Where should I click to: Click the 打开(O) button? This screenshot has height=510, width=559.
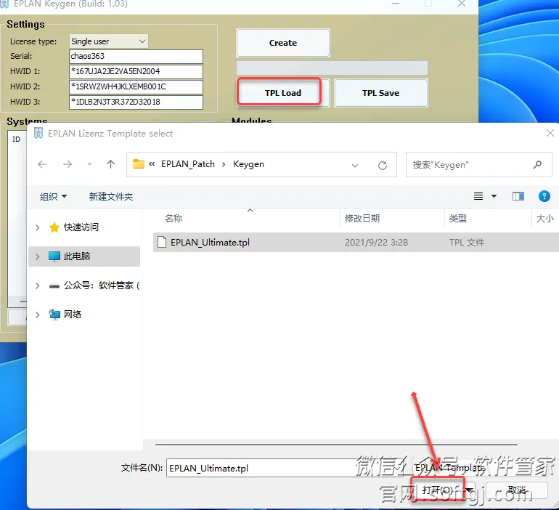(437, 490)
